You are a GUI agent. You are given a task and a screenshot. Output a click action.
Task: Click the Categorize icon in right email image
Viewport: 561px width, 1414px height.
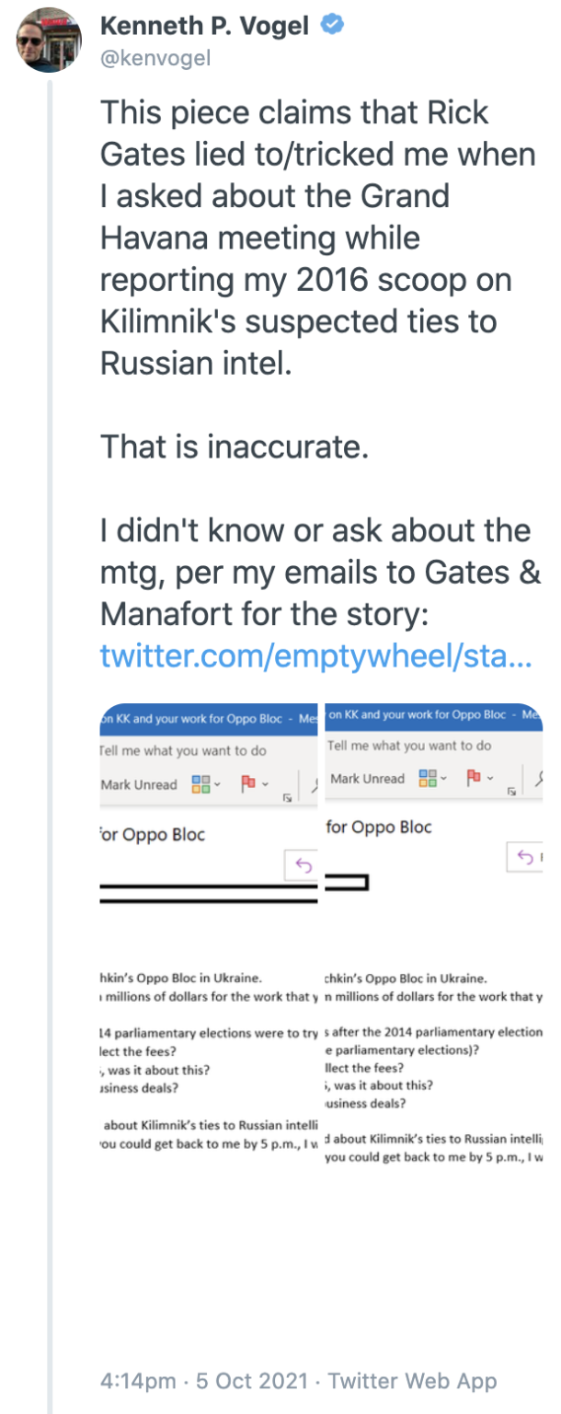click(x=428, y=778)
